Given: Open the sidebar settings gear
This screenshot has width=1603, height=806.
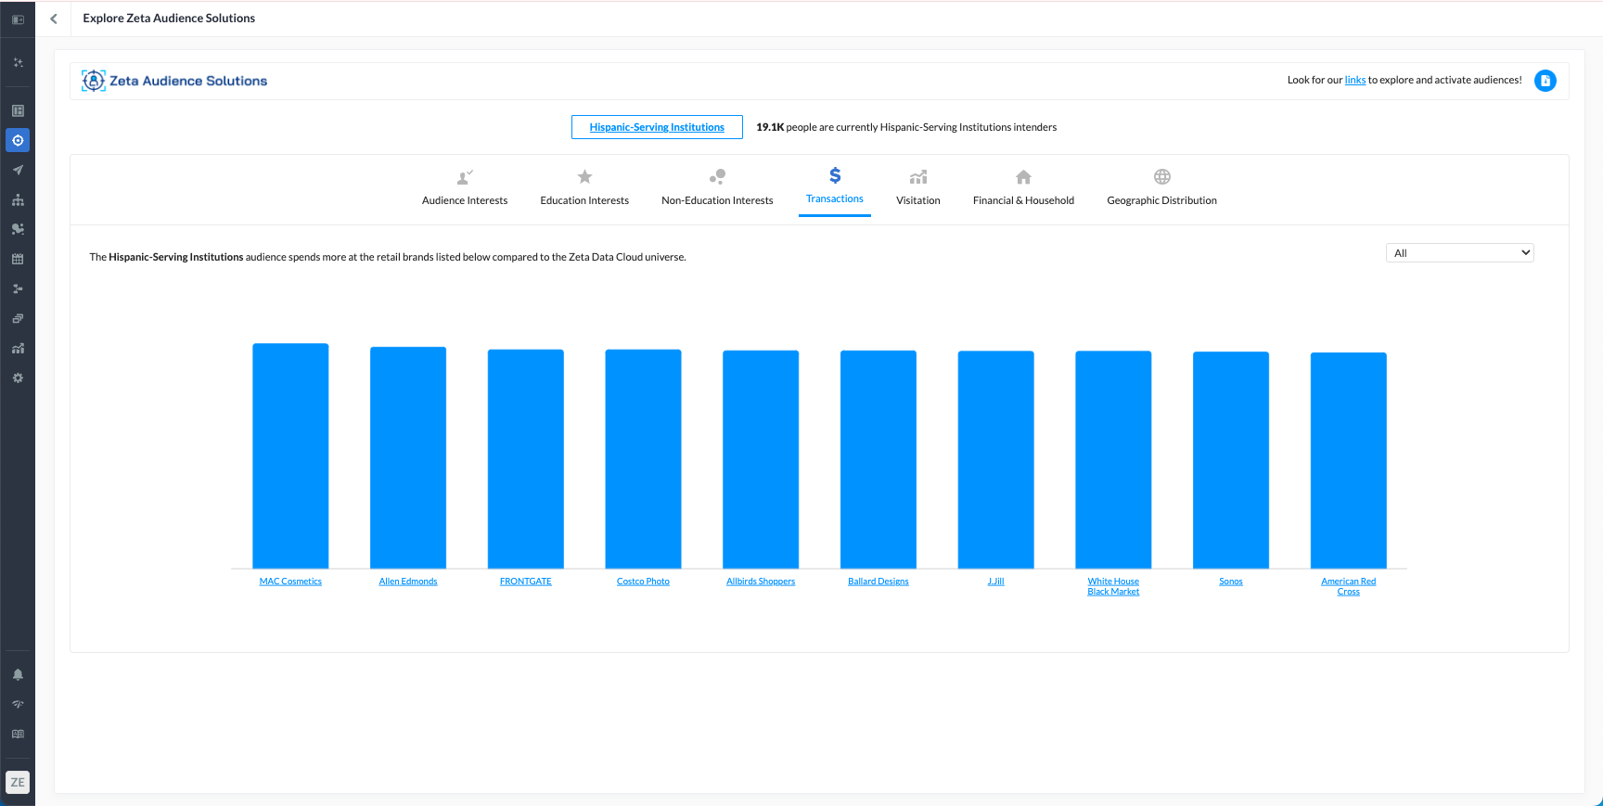Looking at the screenshot, I should [x=18, y=378].
